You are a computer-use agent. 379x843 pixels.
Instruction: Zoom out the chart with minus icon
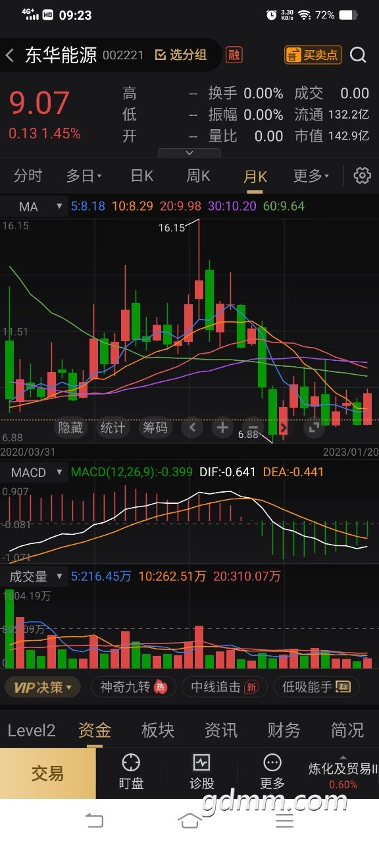tap(253, 427)
